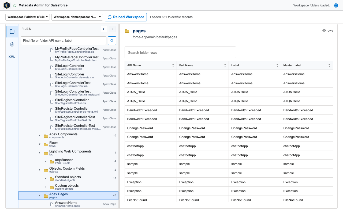Click the AnswersHome.page file icon

pos(52,204)
